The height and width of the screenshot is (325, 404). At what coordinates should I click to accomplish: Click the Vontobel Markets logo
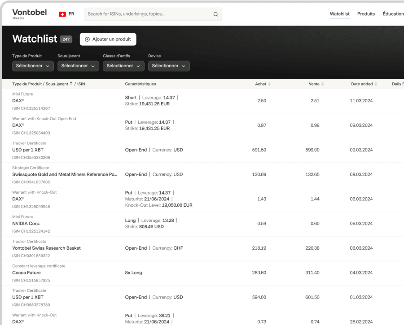[29, 14]
